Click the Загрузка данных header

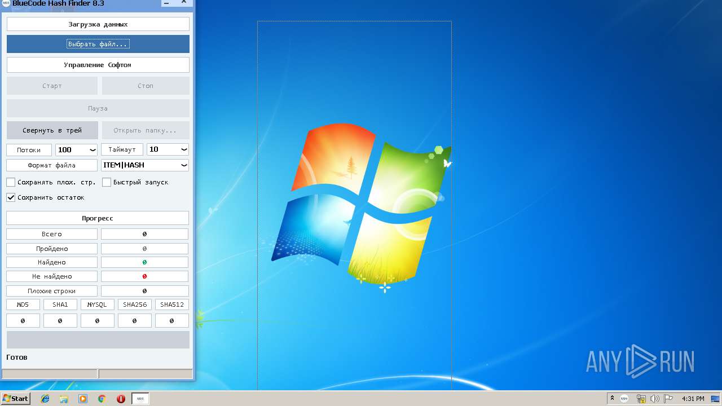point(98,24)
